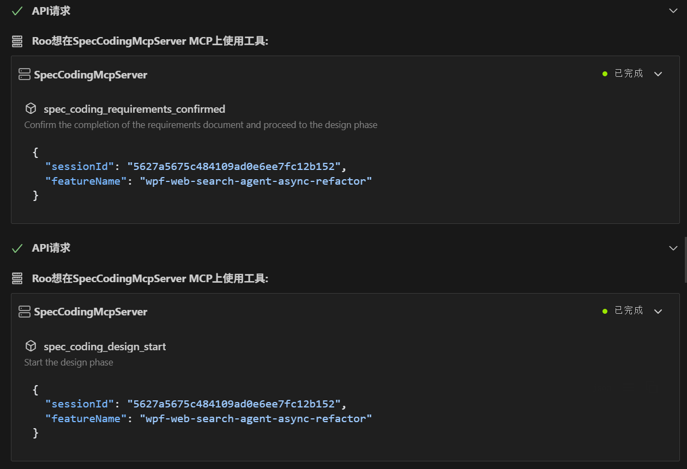Click the server icon beside the first Roo MCP message
The height and width of the screenshot is (469, 687).
point(17,41)
